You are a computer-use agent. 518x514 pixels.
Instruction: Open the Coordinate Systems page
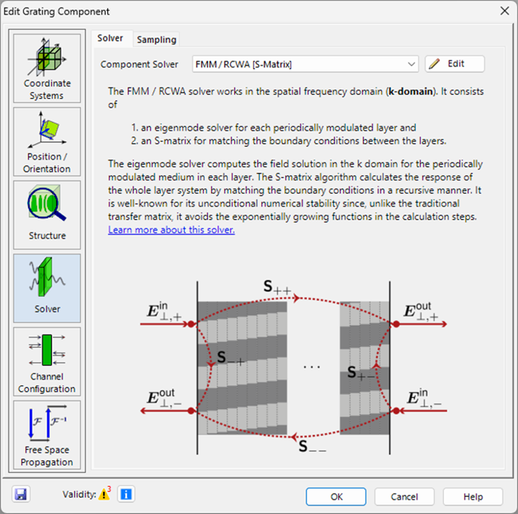click(47, 68)
